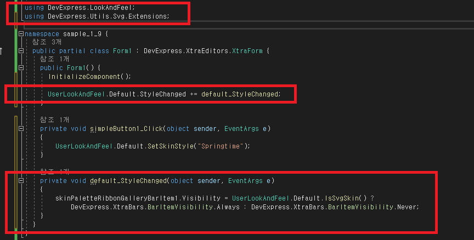The height and width of the screenshot is (240, 474).
Task: Click the 'IsSvgSkin()' method call
Action: tap(346, 198)
